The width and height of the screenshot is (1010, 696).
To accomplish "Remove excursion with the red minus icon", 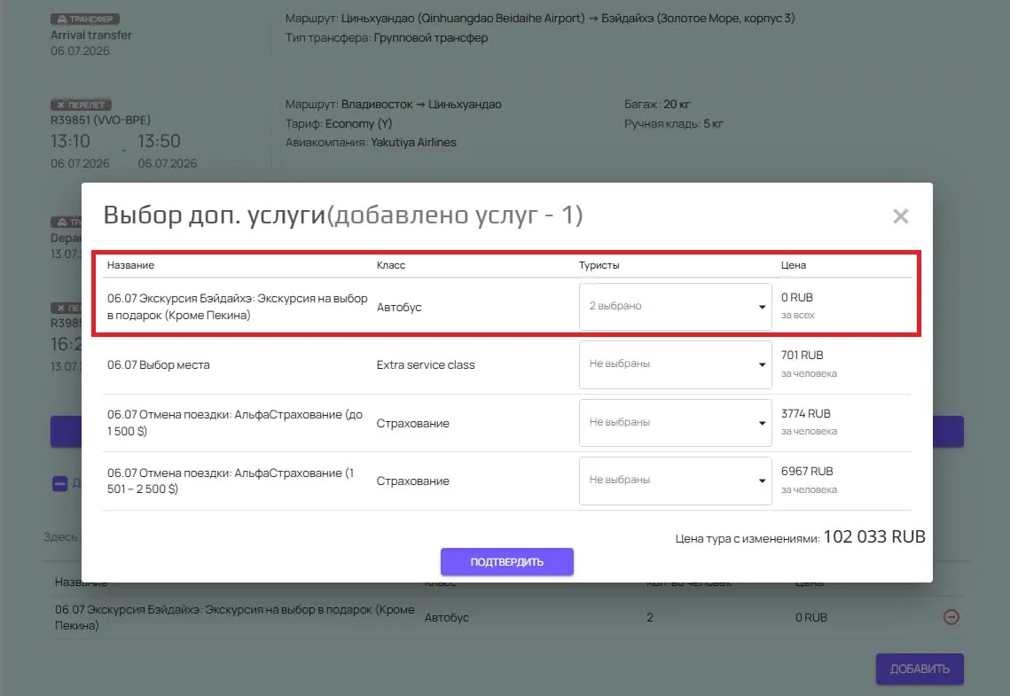I will [x=951, y=617].
